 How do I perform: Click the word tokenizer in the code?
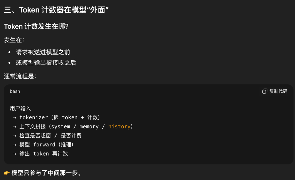click(34, 117)
